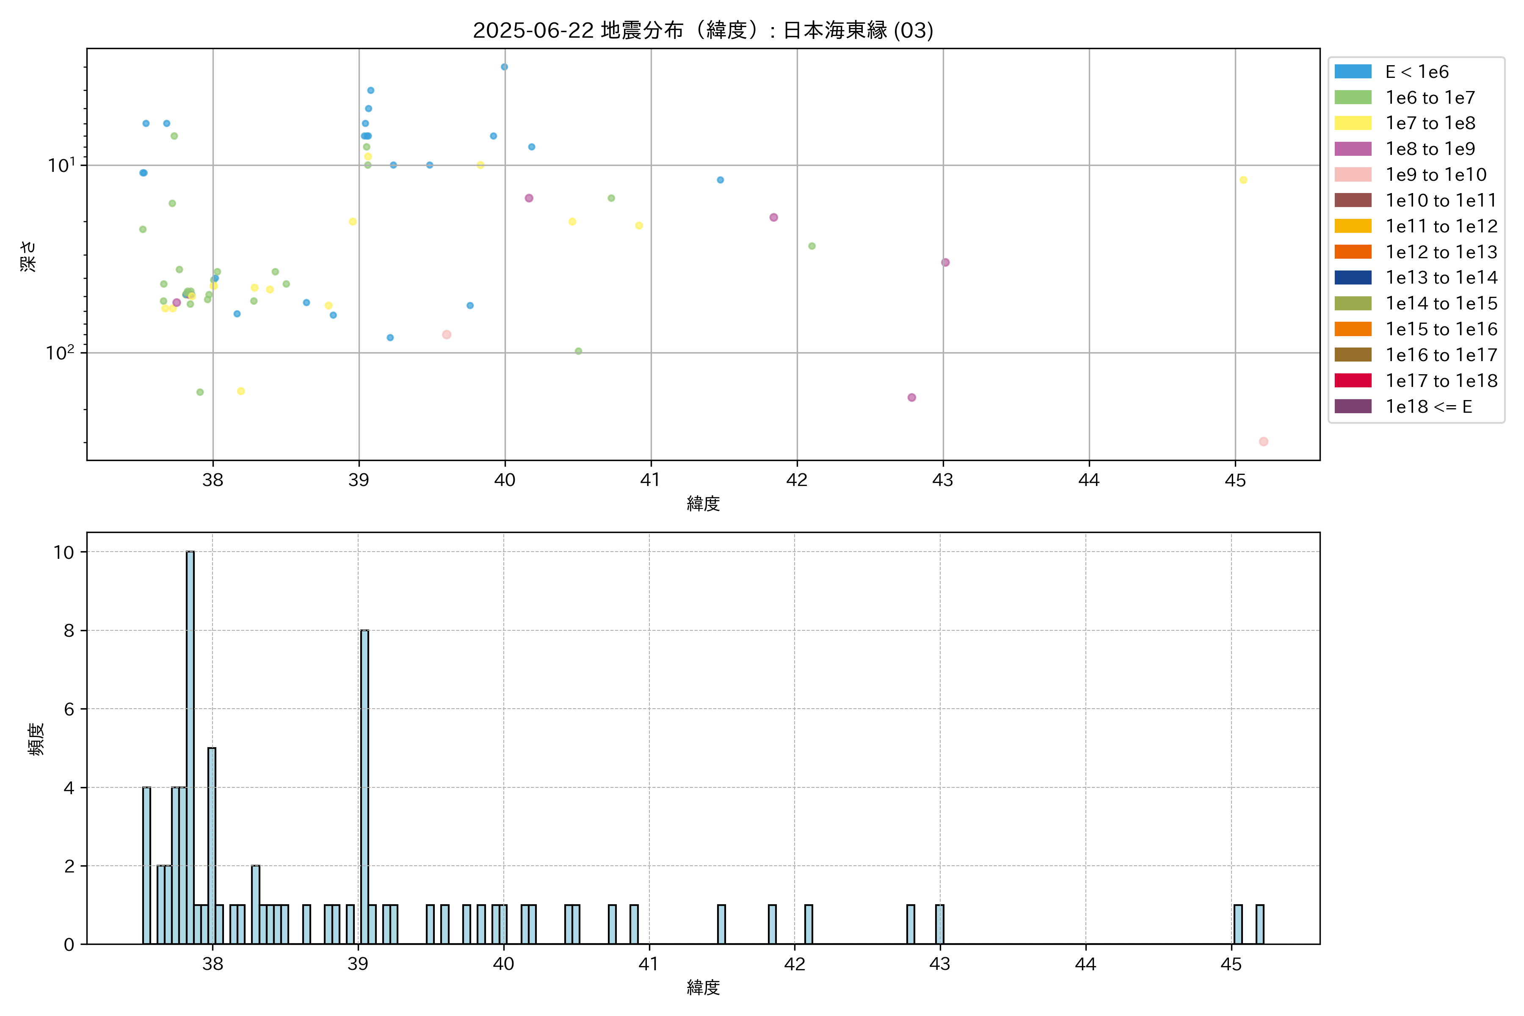The width and height of the screenshot is (1524, 1016).
Task: Click the tallest histogram bar reaching 10
Action: pos(190,745)
